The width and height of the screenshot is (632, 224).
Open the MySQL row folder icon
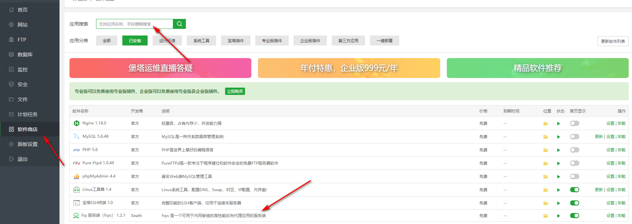point(546,137)
